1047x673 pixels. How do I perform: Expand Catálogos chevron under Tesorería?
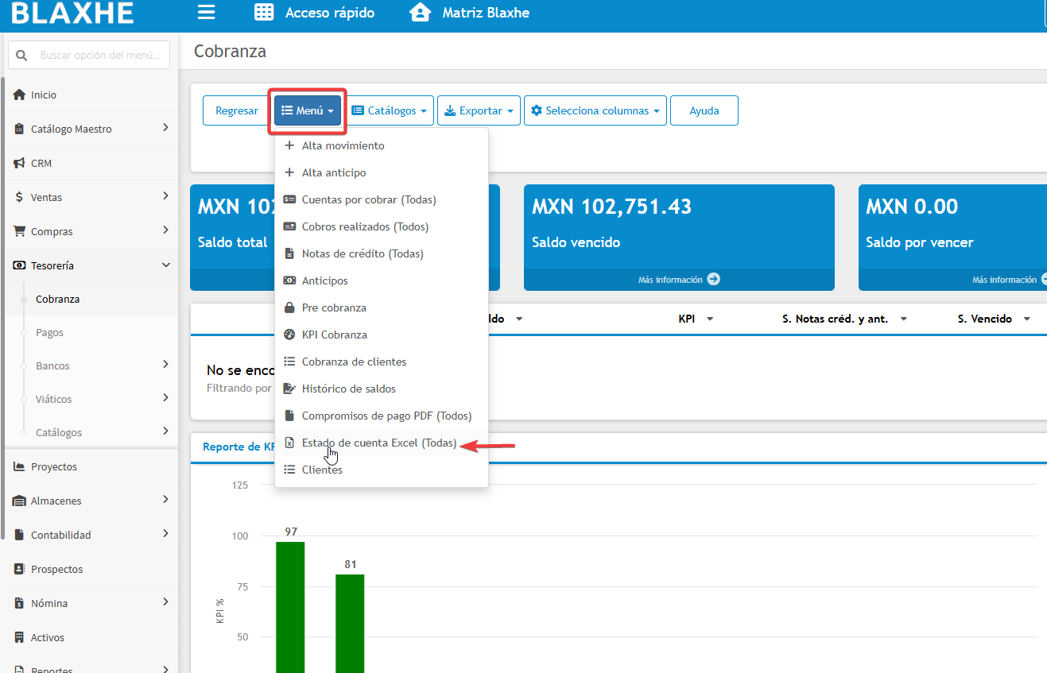click(165, 431)
